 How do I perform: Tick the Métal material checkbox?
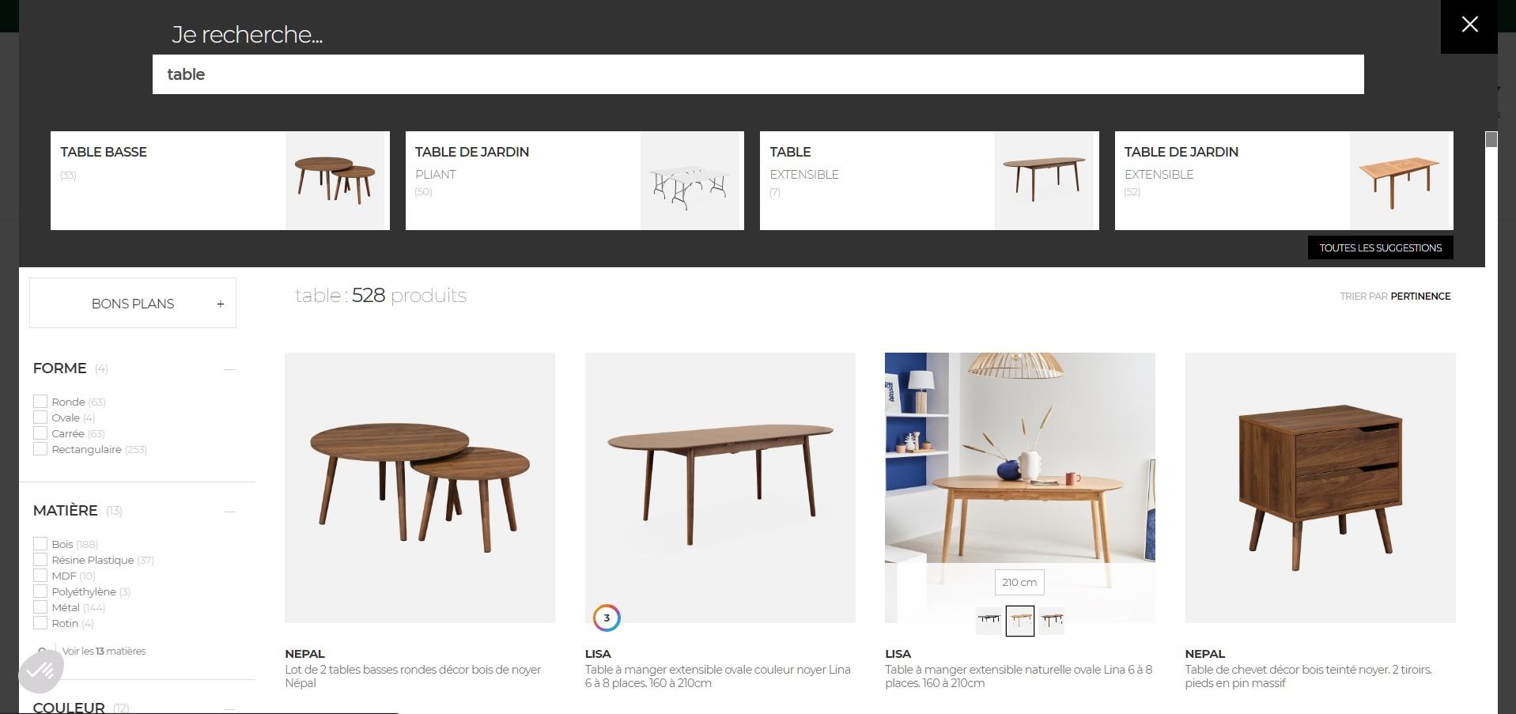40,607
